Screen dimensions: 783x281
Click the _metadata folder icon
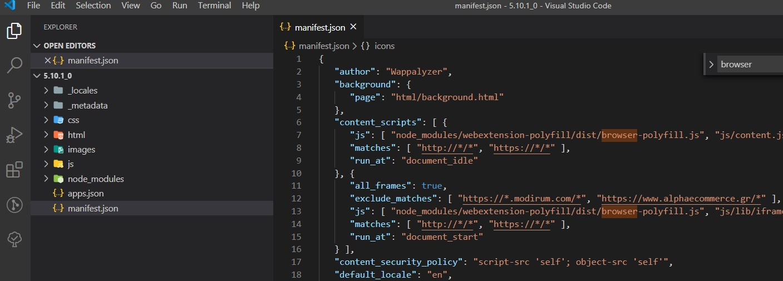point(58,105)
